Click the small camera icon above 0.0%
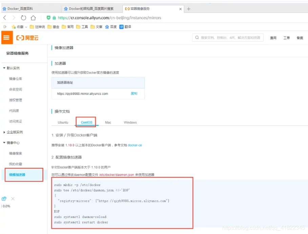308x234 pixels. pyautogui.click(x=4, y=199)
